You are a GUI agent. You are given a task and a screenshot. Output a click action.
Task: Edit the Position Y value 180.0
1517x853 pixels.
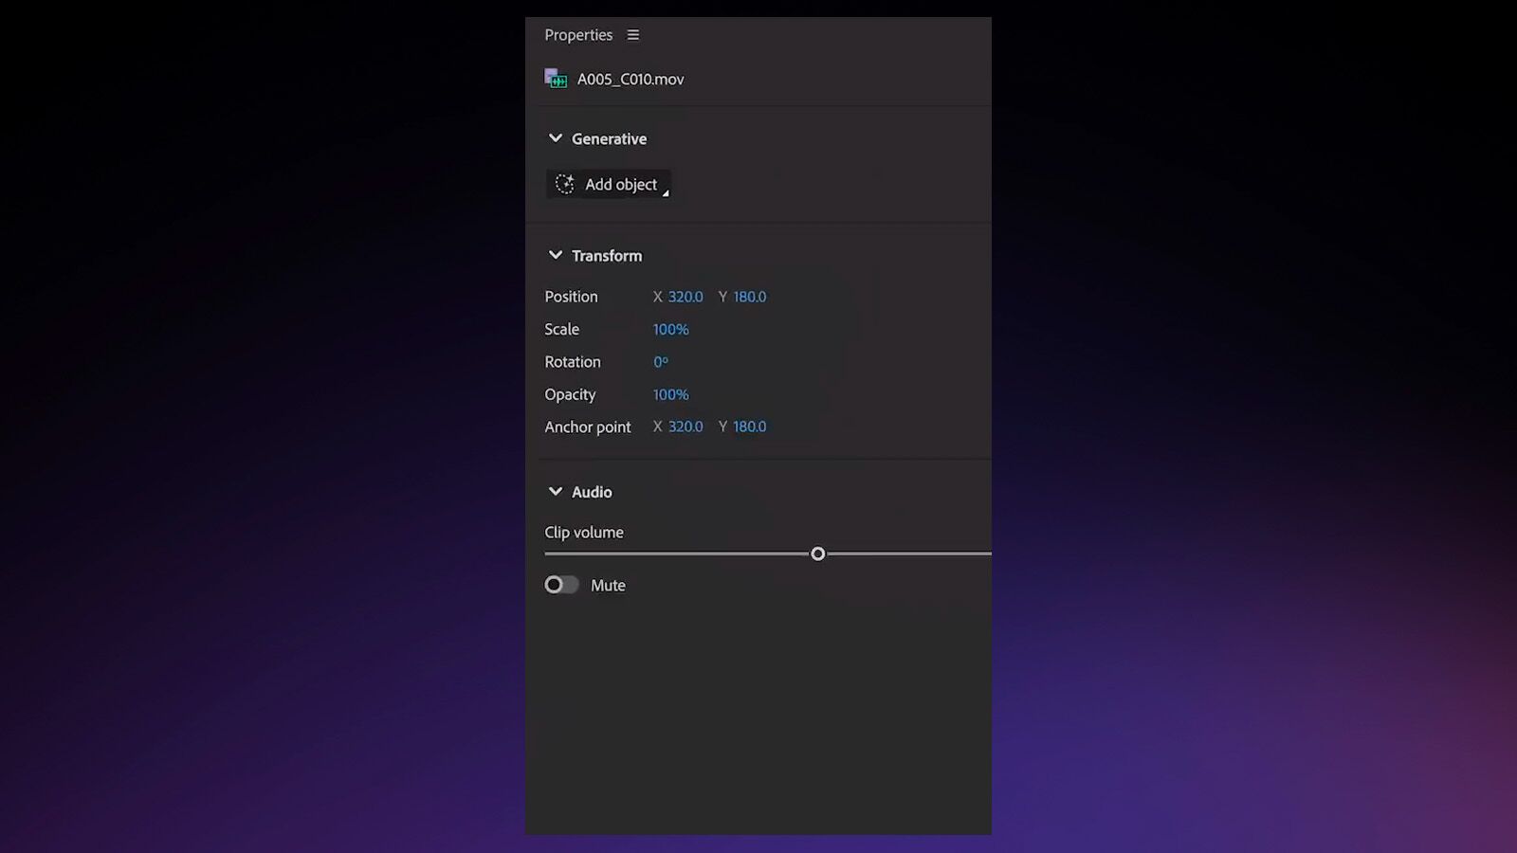pyautogui.click(x=749, y=296)
